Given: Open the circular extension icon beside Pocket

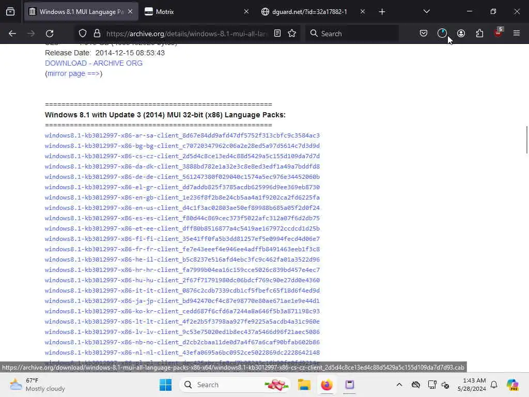Looking at the screenshot, I should click(x=442, y=34).
